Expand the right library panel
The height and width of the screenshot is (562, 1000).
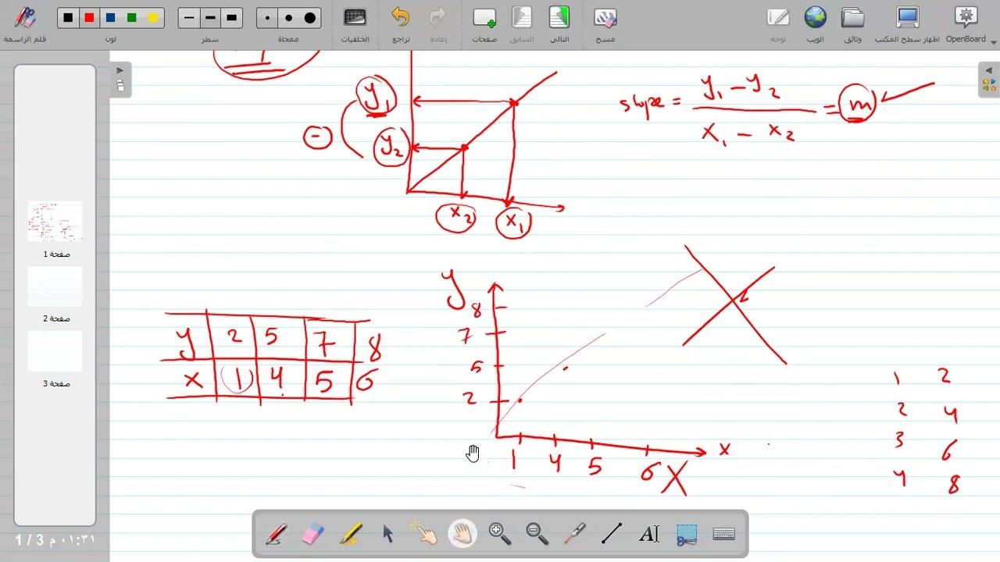(988, 70)
